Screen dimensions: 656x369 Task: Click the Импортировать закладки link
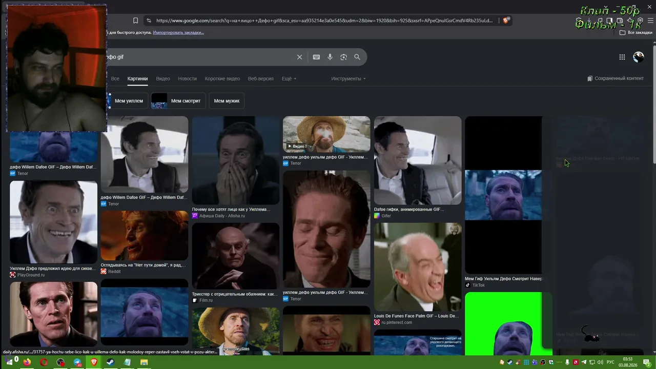pos(178,32)
